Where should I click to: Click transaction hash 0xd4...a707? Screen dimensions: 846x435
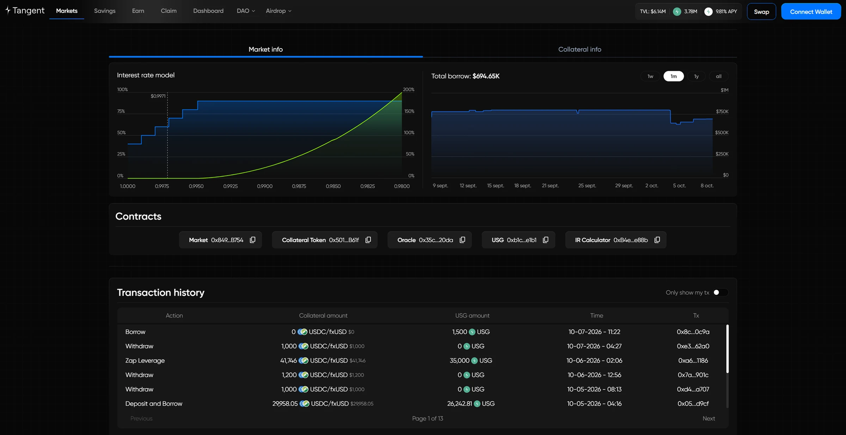click(693, 389)
